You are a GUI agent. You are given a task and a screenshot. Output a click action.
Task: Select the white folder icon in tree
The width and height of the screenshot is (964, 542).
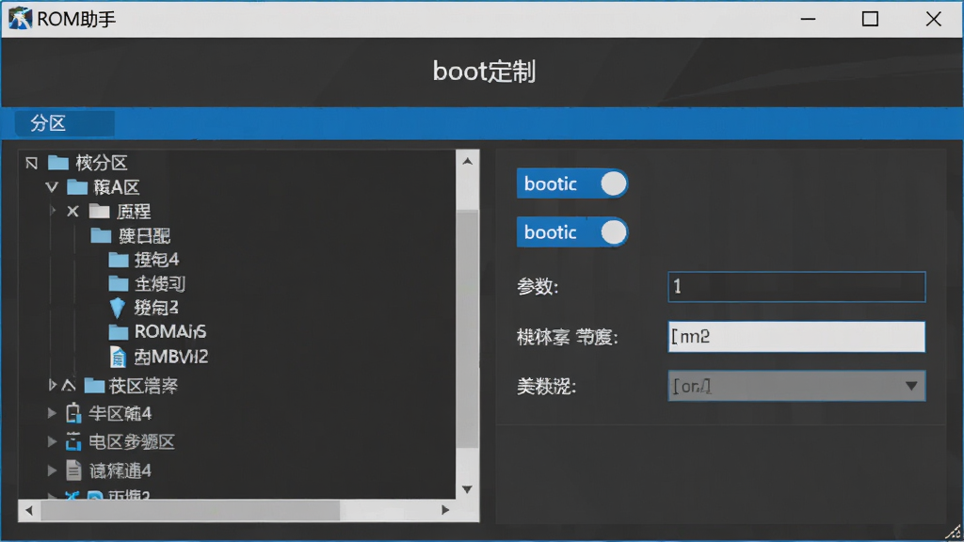[x=100, y=212]
